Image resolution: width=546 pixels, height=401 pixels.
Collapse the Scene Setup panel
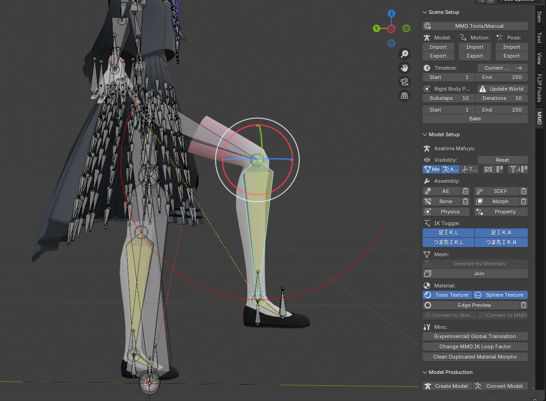425,12
